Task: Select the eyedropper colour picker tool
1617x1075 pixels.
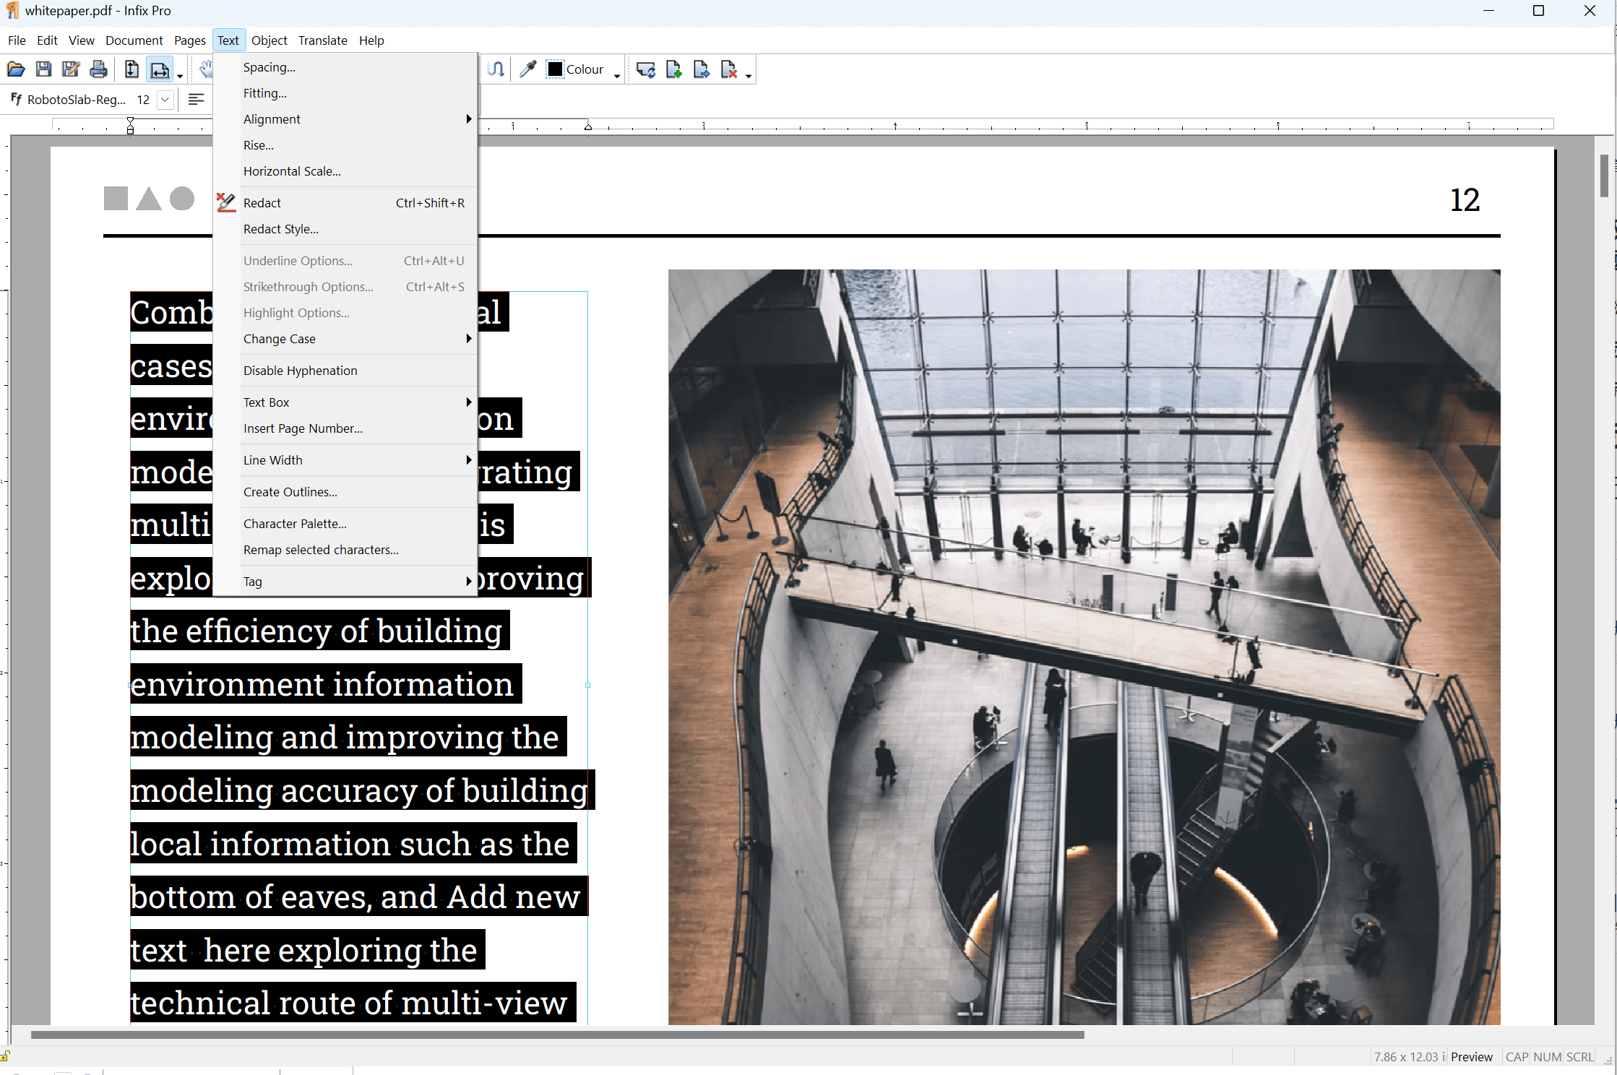Action: pyautogui.click(x=527, y=69)
